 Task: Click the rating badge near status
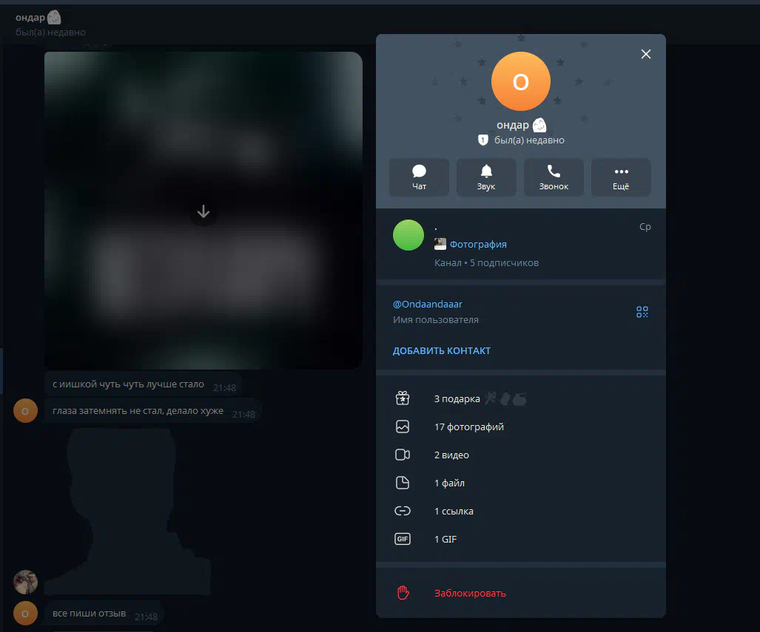[483, 140]
